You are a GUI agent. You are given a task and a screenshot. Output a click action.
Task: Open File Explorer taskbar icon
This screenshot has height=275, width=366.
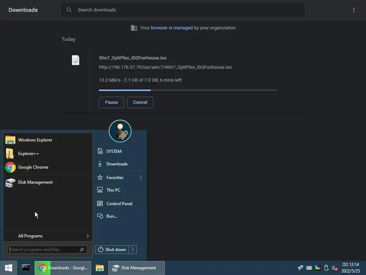tap(100, 268)
